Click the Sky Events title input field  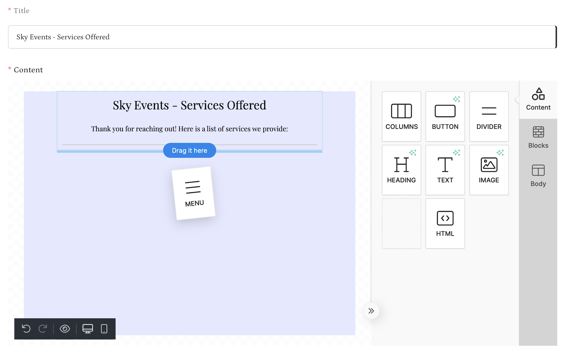tap(284, 37)
